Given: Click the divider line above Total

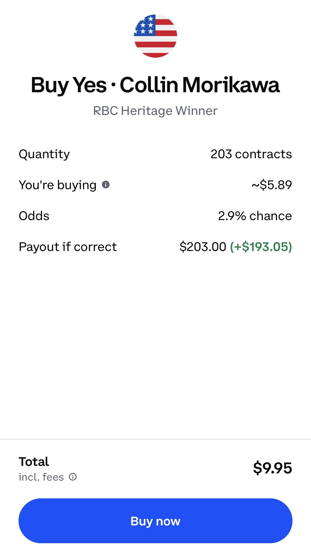Looking at the screenshot, I should click(x=155, y=439).
